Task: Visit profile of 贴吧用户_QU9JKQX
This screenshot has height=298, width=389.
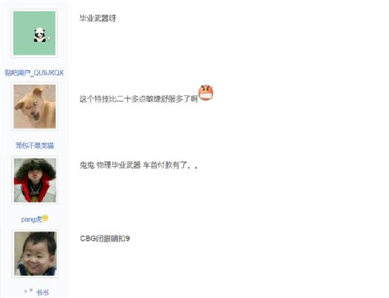Action: [x=34, y=73]
